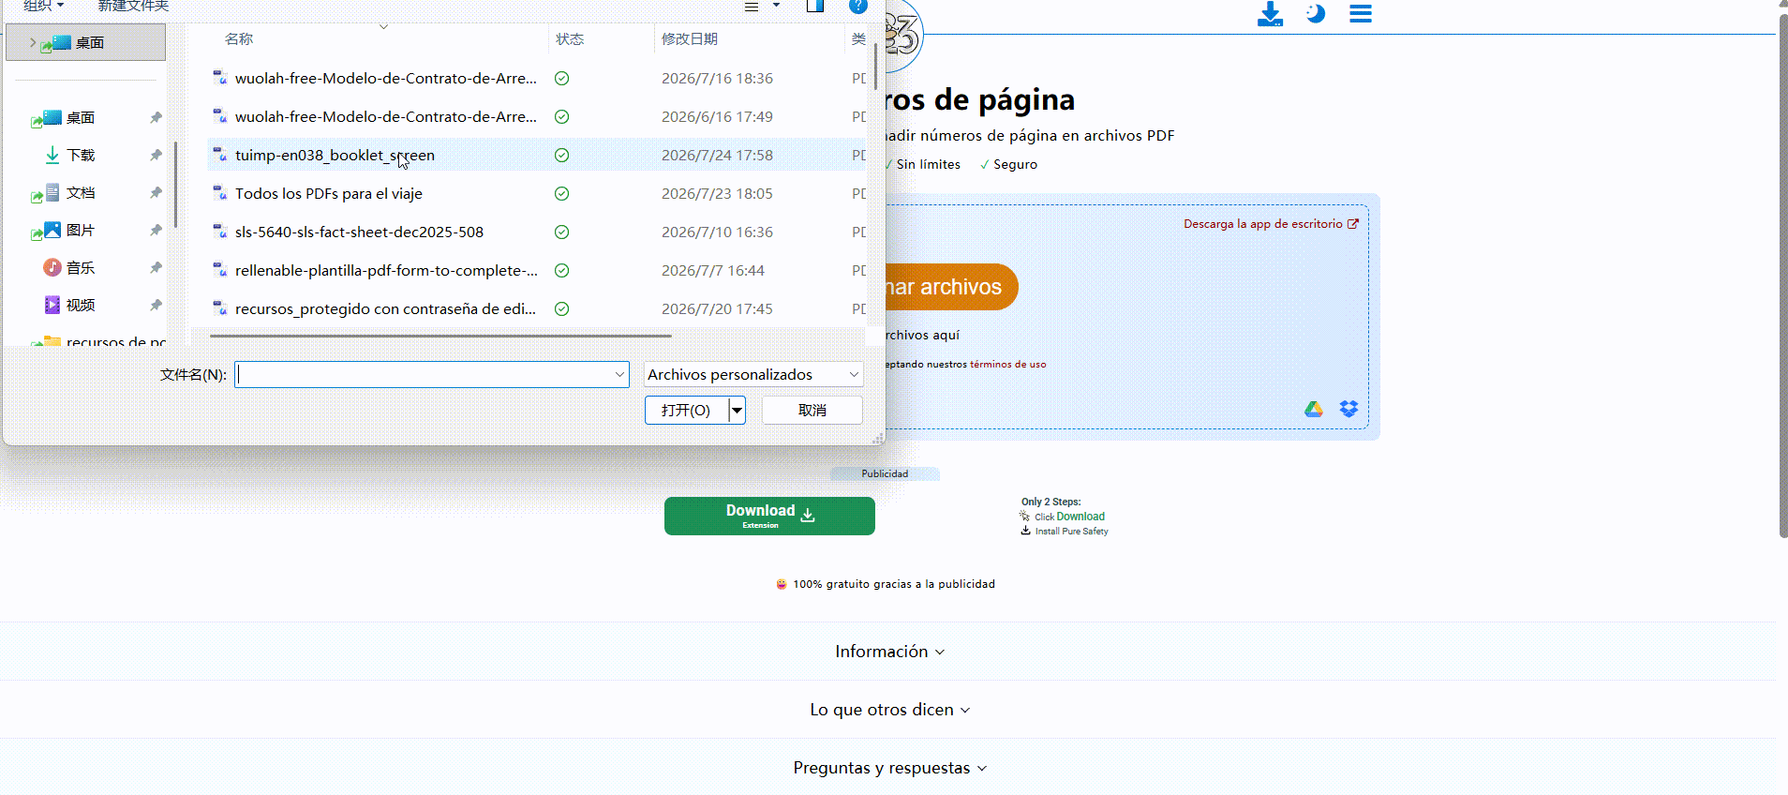Image resolution: width=1788 pixels, height=795 pixels.
Task: Open pinned 桌面 quick access folder
Action: [81, 117]
